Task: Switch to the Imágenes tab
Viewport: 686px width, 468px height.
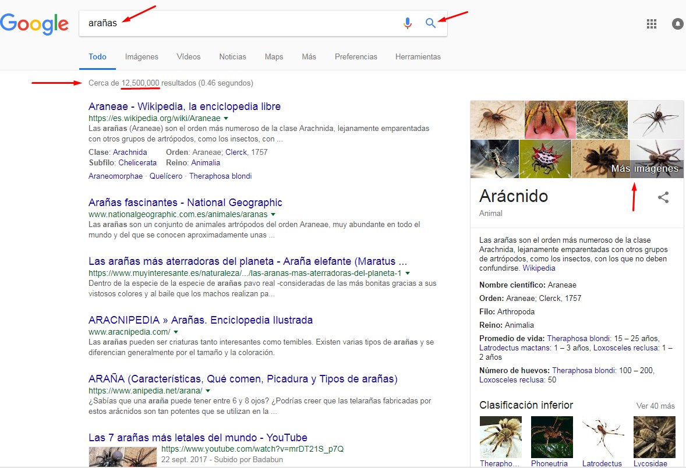Action: coord(142,57)
